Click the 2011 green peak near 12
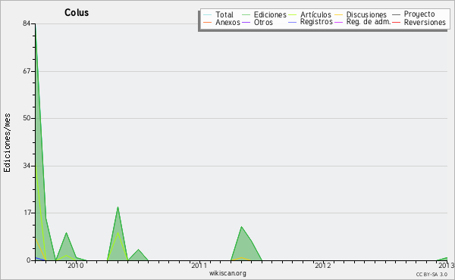 (x=241, y=227)
